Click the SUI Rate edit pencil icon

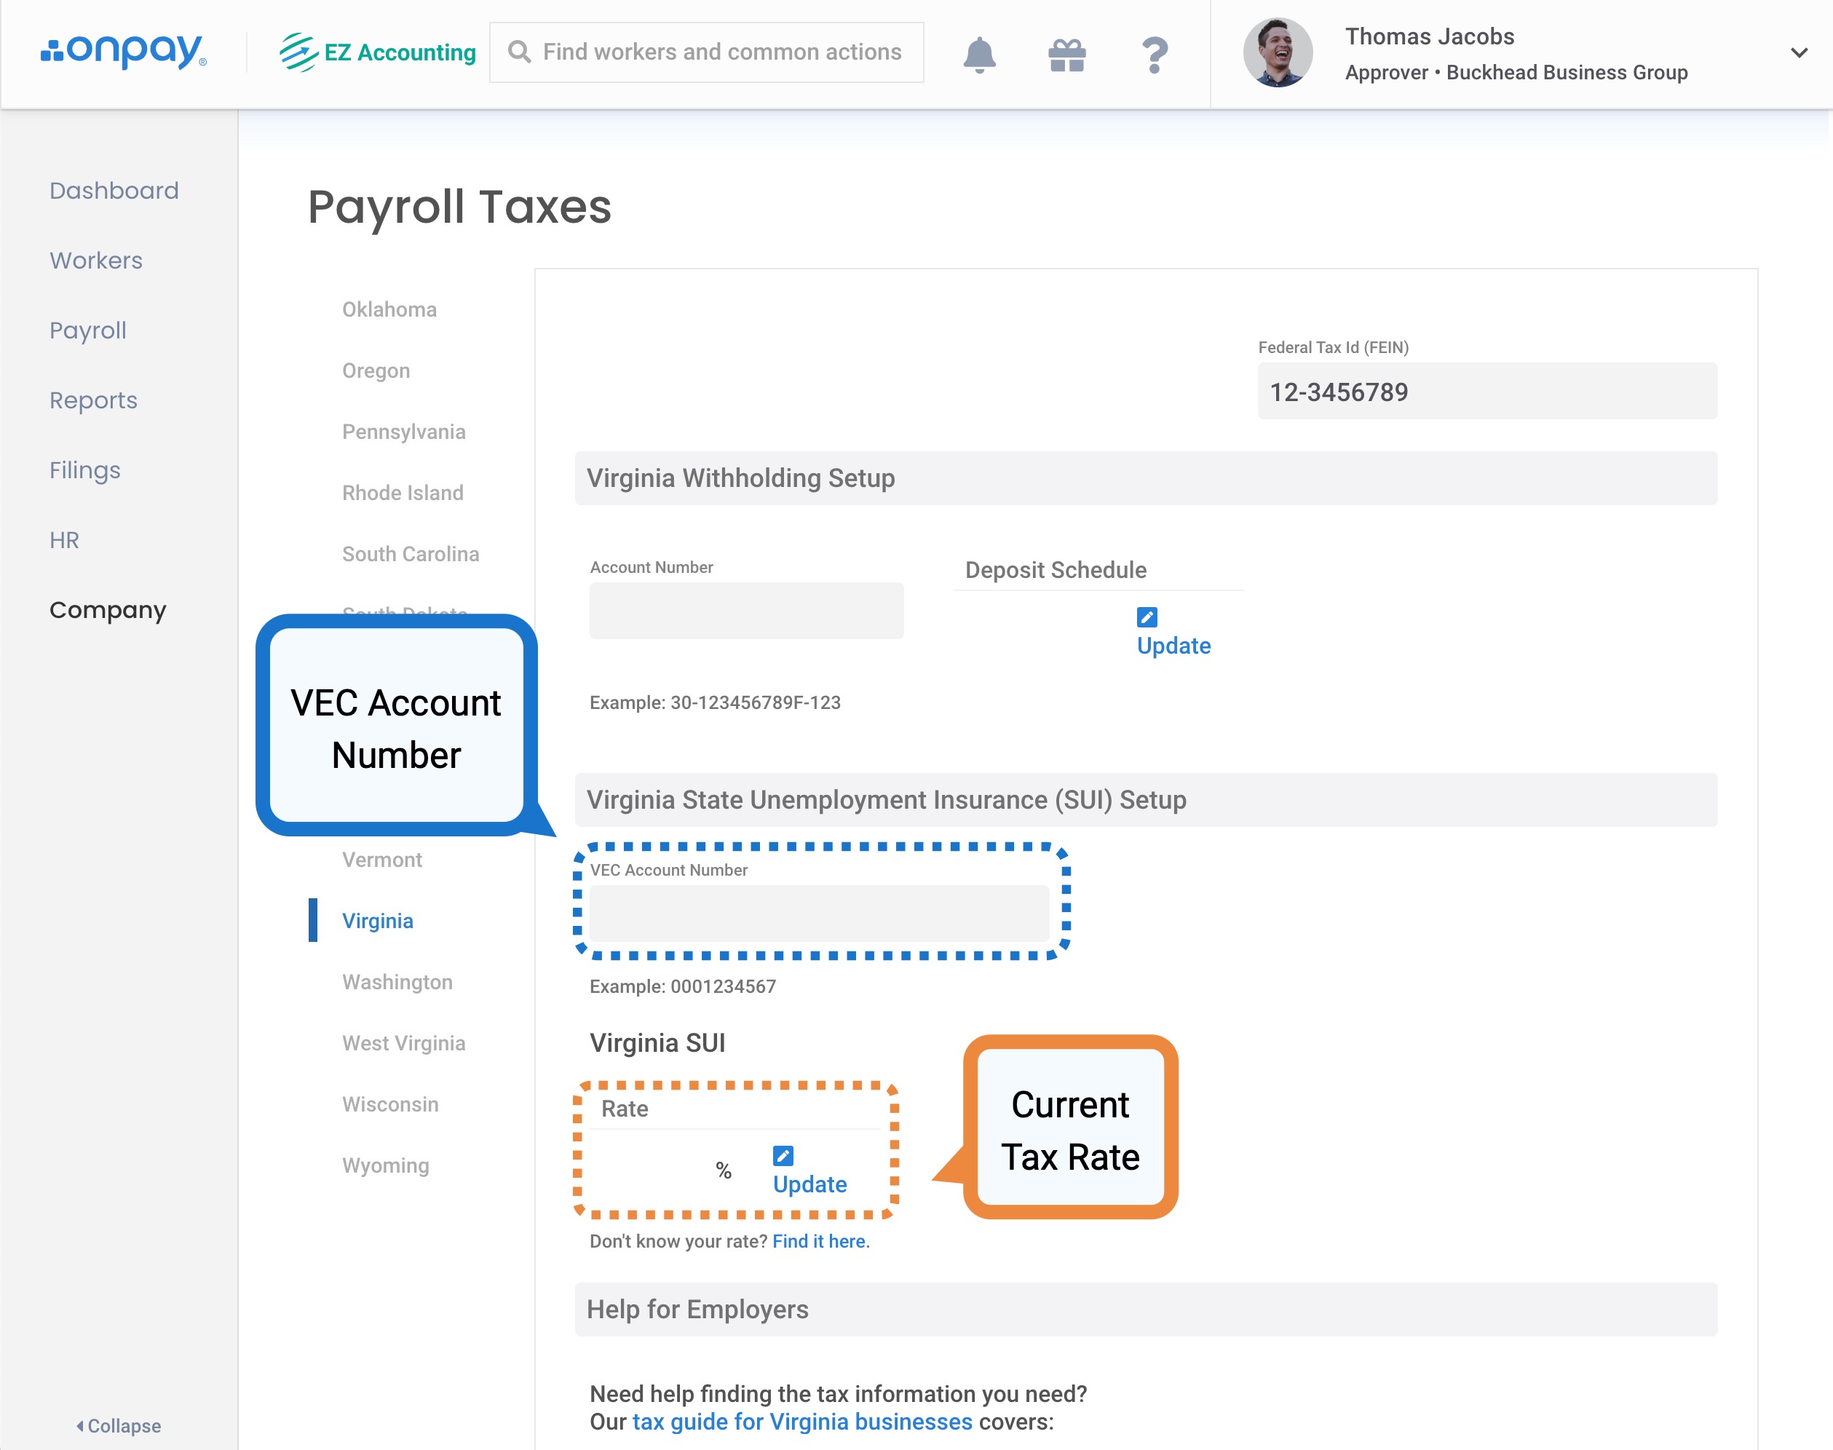(x=783, y=1155)
